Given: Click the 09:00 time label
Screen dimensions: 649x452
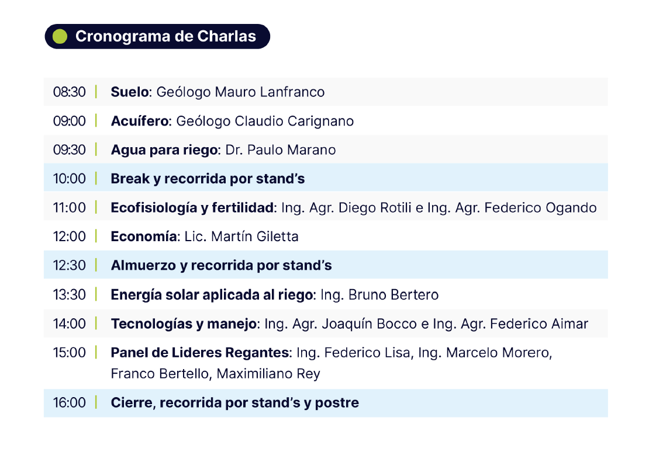Looking at the screenshot, I should pos(69,121).
